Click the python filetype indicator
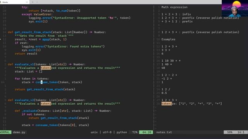The height and width of the screenshot is (139, 248). point(122,132)
